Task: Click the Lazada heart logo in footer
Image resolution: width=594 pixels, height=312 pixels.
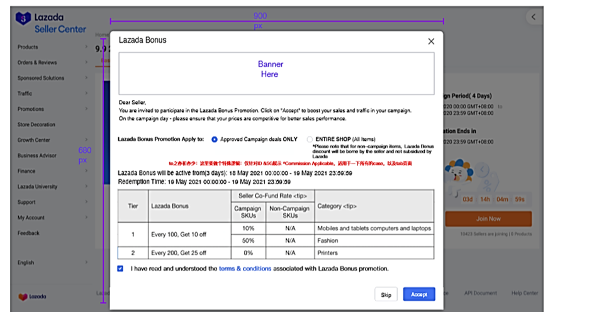Action: point(32,296)
